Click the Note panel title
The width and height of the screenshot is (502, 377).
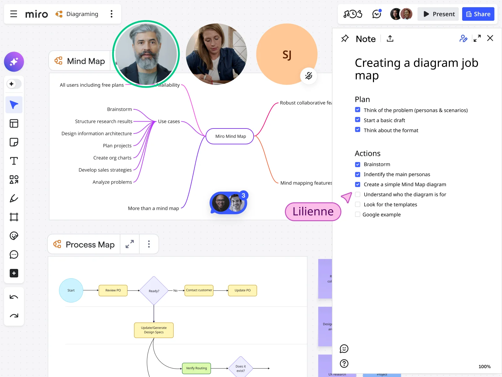(x=365, y=39)
